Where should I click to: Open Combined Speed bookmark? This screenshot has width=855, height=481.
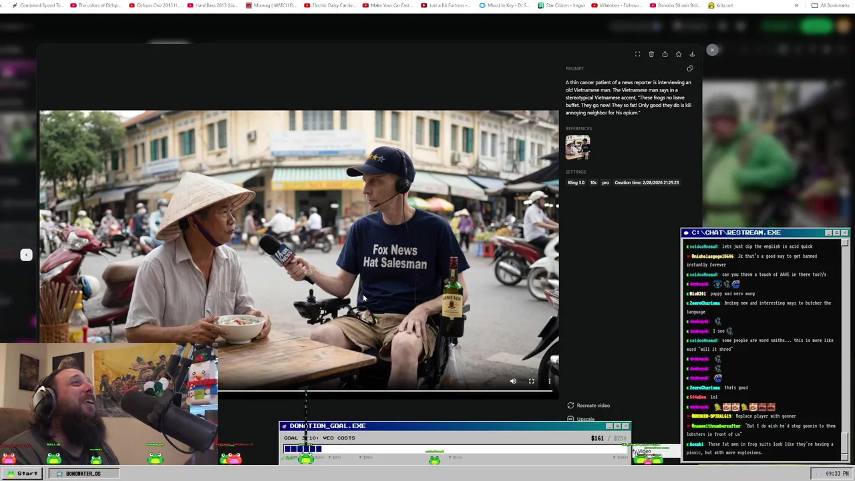pos(37,5)
